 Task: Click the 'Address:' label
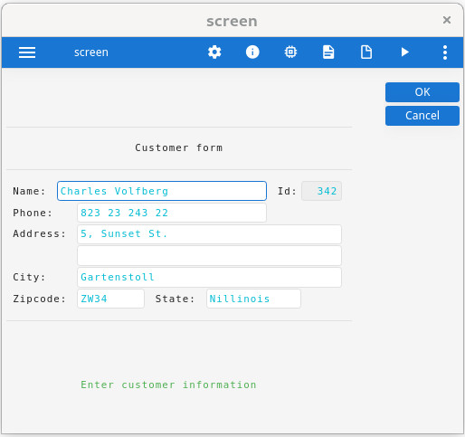click(39, 233)
